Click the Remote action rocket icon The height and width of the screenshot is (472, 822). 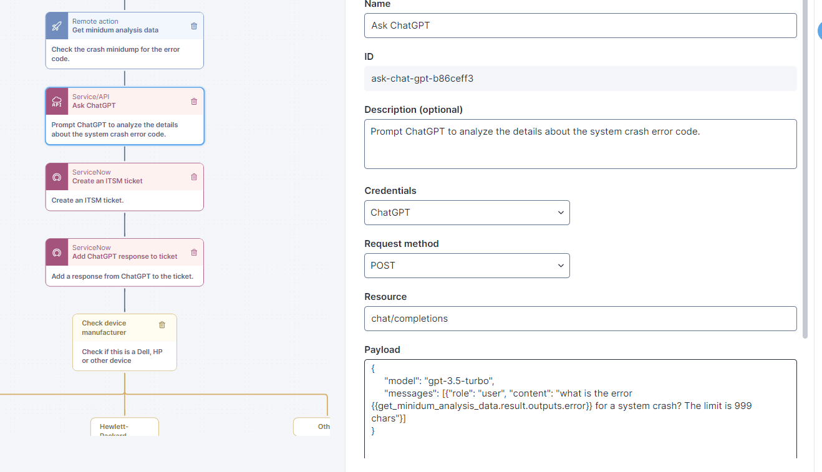click(x=57, y=26)
